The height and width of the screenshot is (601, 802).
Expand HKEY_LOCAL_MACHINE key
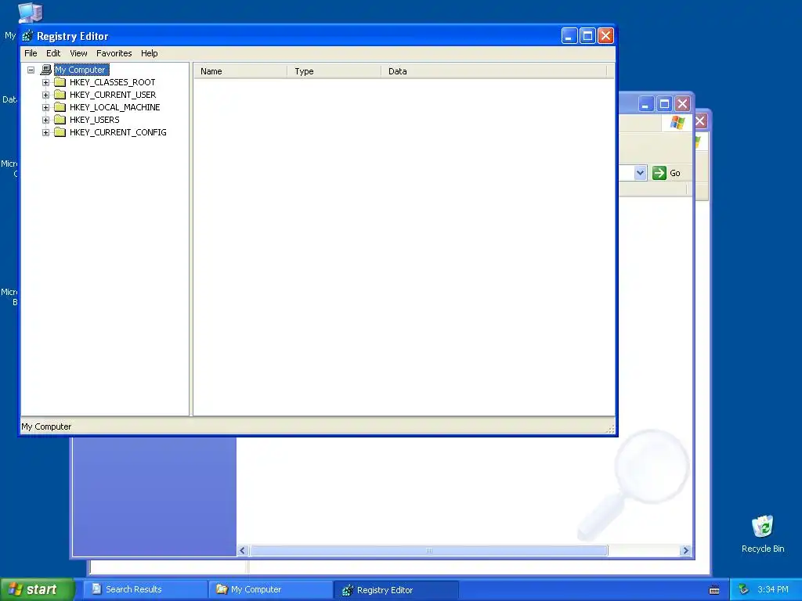pyautogui.click(x=45, y=107)
